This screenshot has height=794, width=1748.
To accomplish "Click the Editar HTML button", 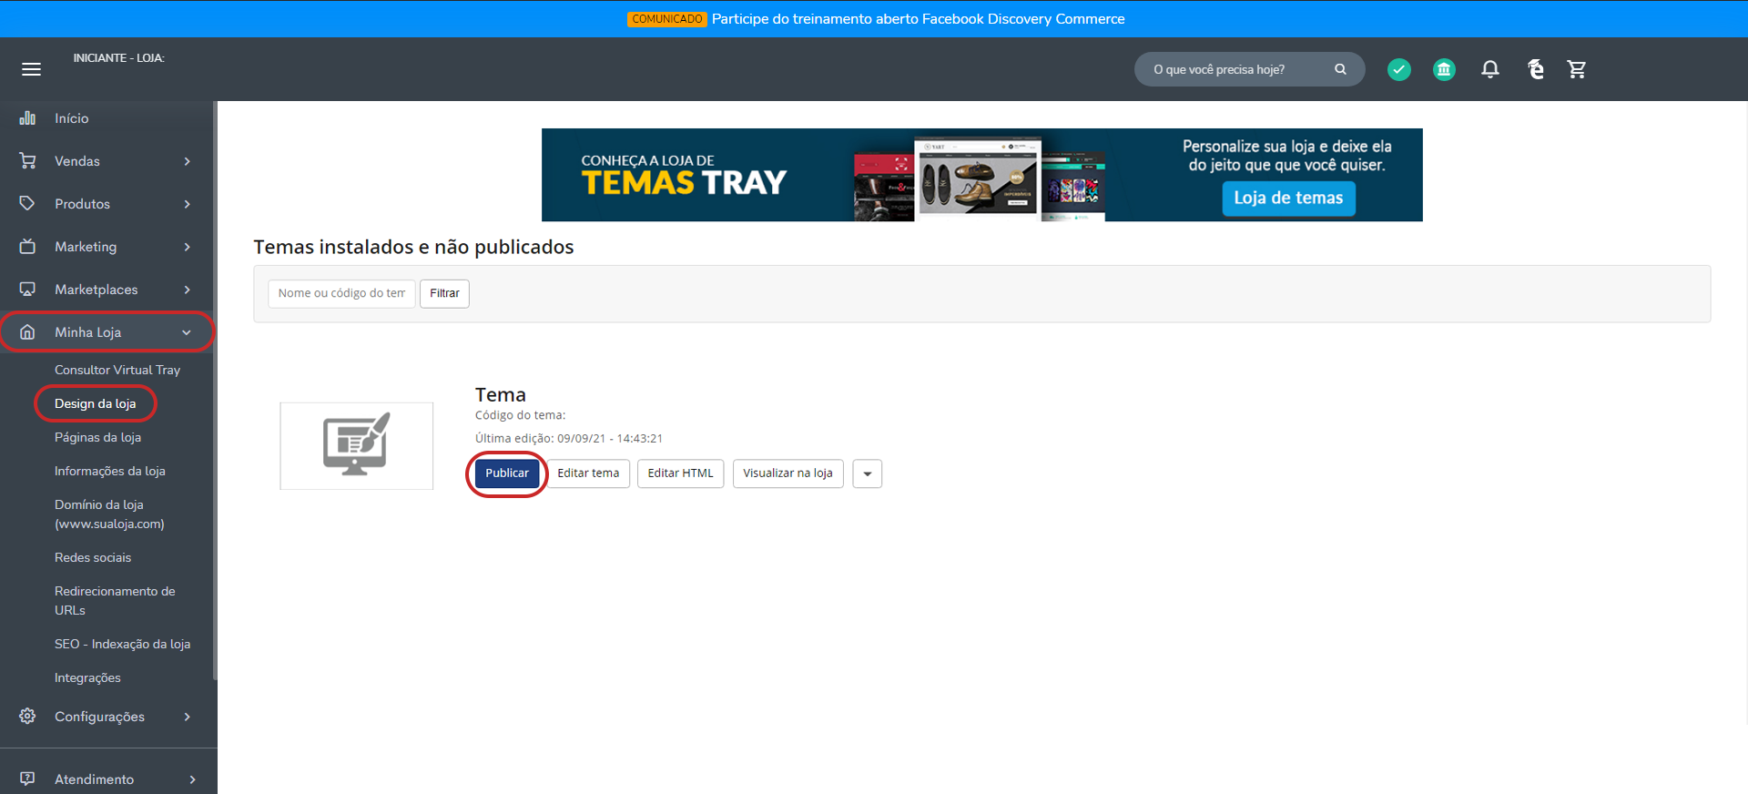I will click(680, 473).
